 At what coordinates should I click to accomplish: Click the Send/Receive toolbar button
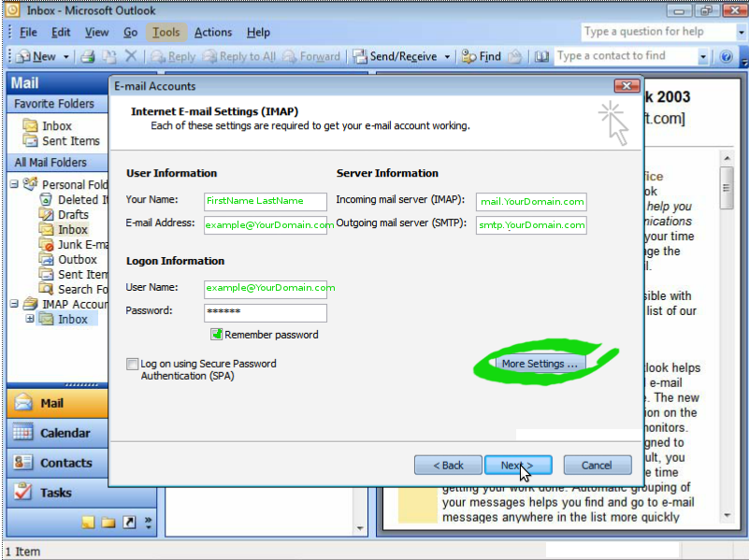(395, 56)
